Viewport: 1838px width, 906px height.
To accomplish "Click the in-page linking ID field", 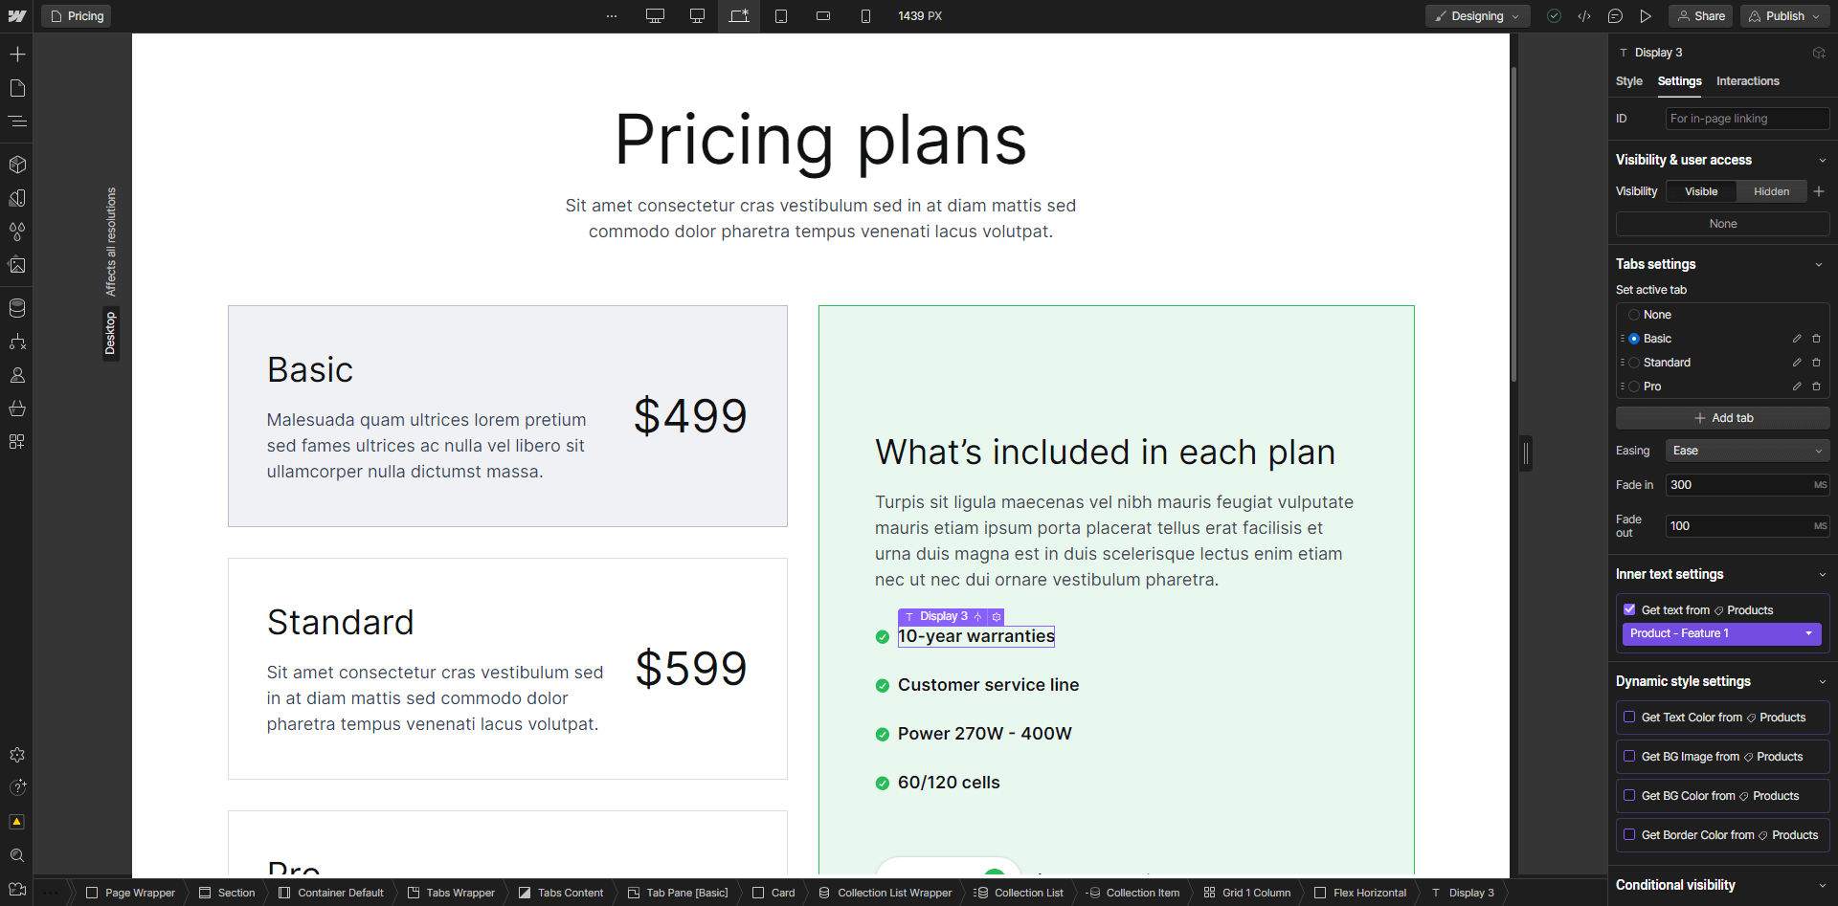I will (x=1746, y=118).
